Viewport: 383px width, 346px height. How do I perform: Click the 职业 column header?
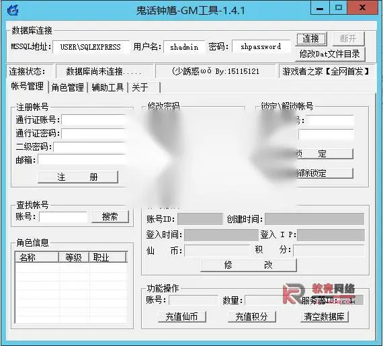(x=108, y=257)
